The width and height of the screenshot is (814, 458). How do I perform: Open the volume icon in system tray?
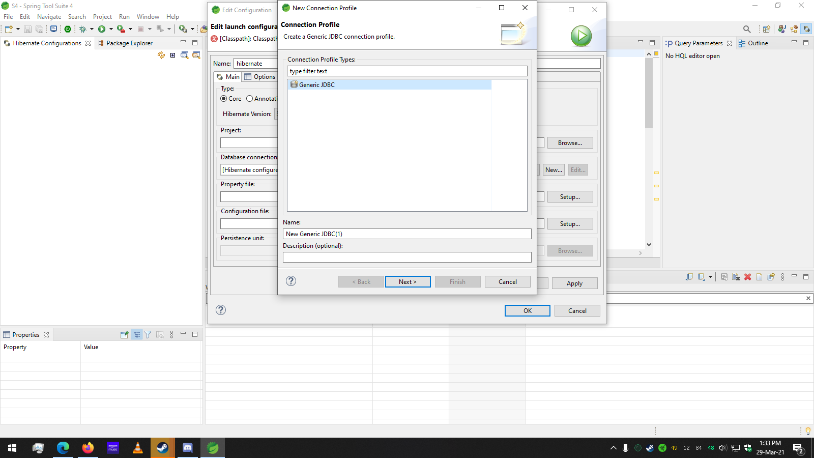722,448
